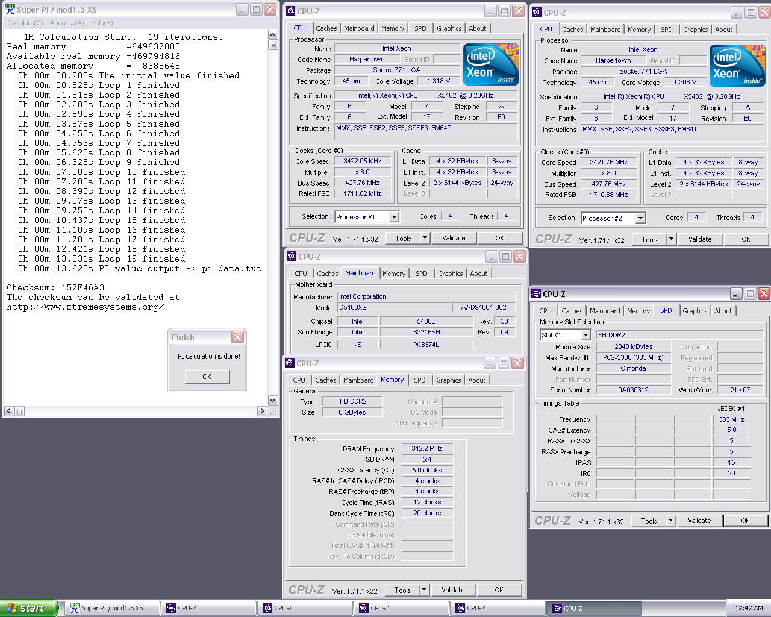Screen dimensions: 771x617
Task: Expand Tools dropdown arrow in Processor #2 window
Action: (x=671, y=239)
